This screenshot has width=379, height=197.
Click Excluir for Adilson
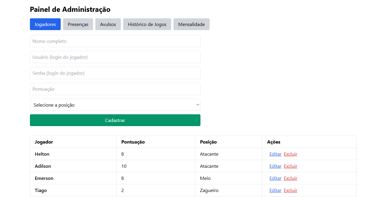[x=290, y=166]
